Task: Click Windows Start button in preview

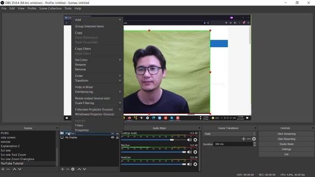Action: tap(67, 118)
